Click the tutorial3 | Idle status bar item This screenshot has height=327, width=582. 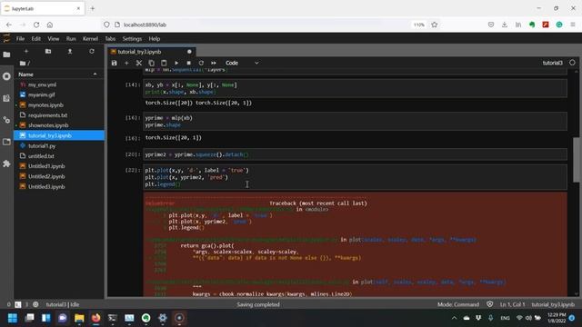click(63, 304)
